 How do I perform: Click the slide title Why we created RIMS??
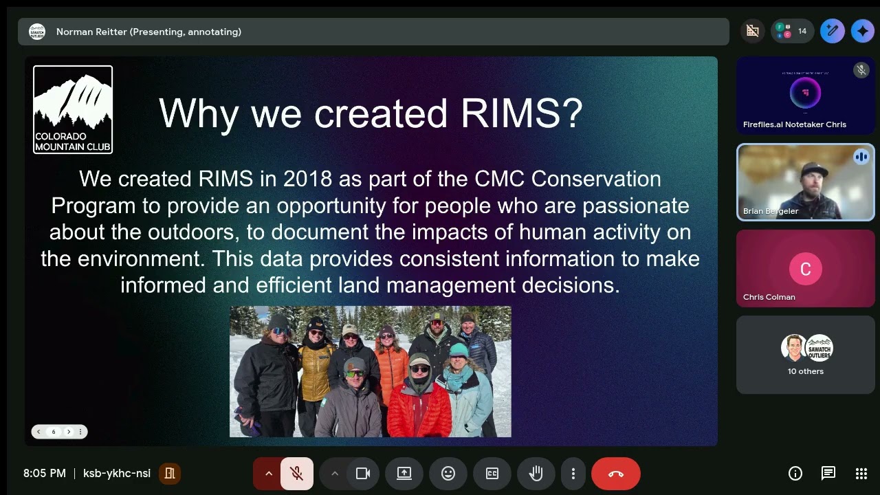pyautogui.click(x=371, y=113)
